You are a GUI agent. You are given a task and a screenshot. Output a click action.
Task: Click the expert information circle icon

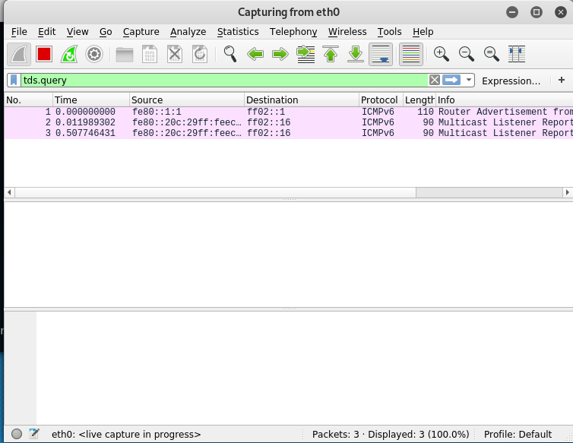(x=17, y=434)
